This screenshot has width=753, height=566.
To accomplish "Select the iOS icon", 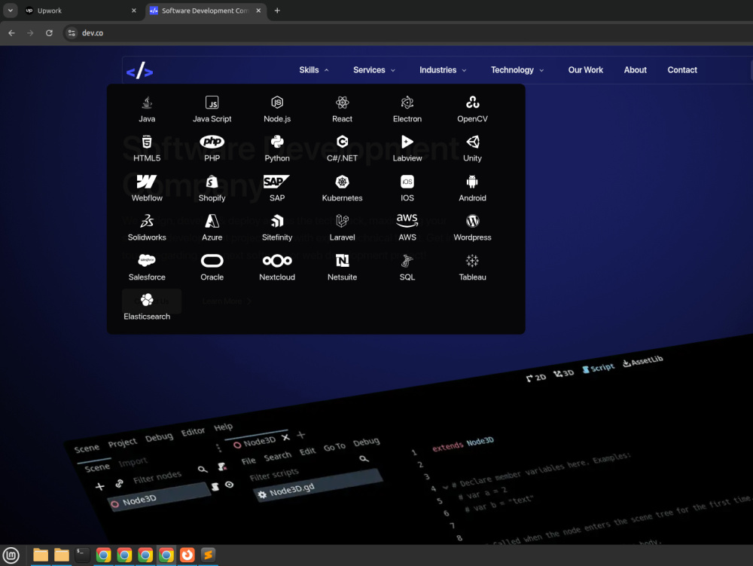I will click(x=407, y=182).
